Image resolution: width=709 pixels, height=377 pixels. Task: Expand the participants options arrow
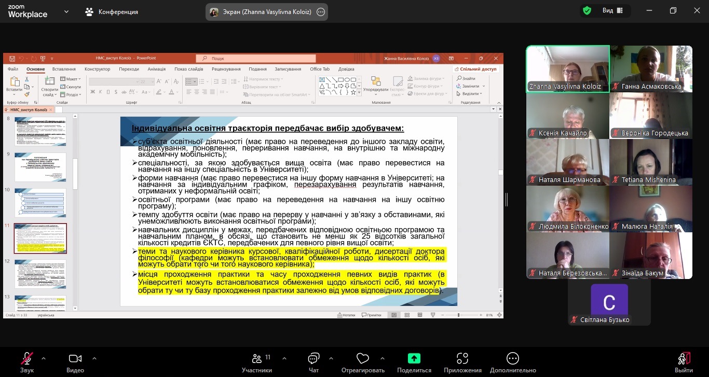[284, 358]
